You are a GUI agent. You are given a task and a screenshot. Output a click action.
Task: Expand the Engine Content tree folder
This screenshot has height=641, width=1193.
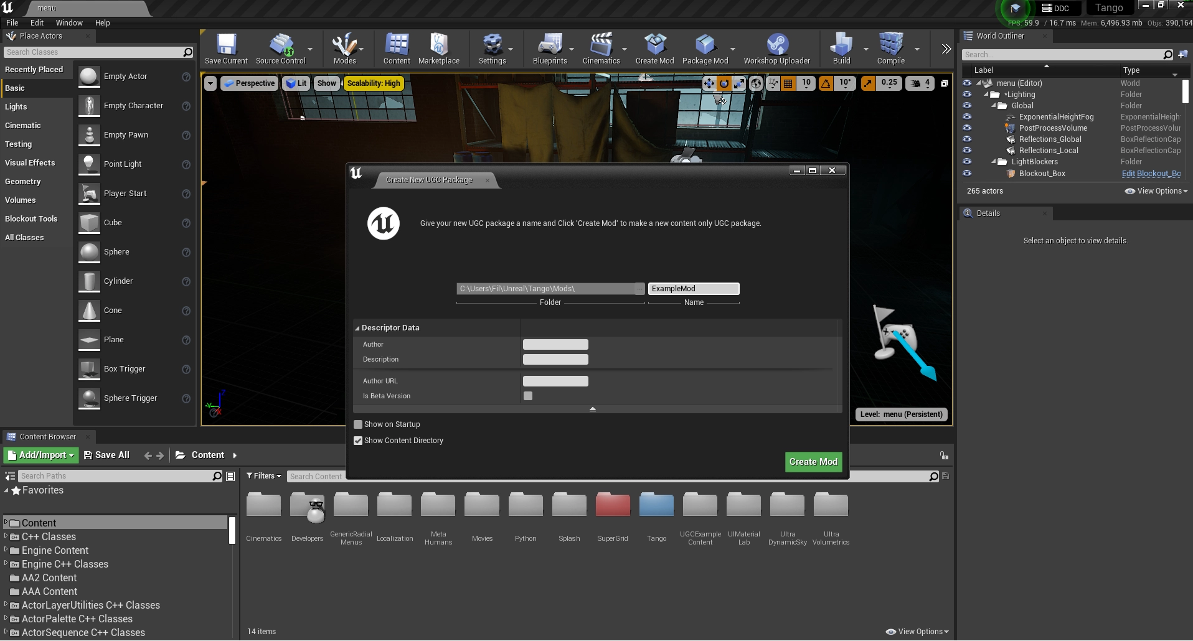point(6,550)
